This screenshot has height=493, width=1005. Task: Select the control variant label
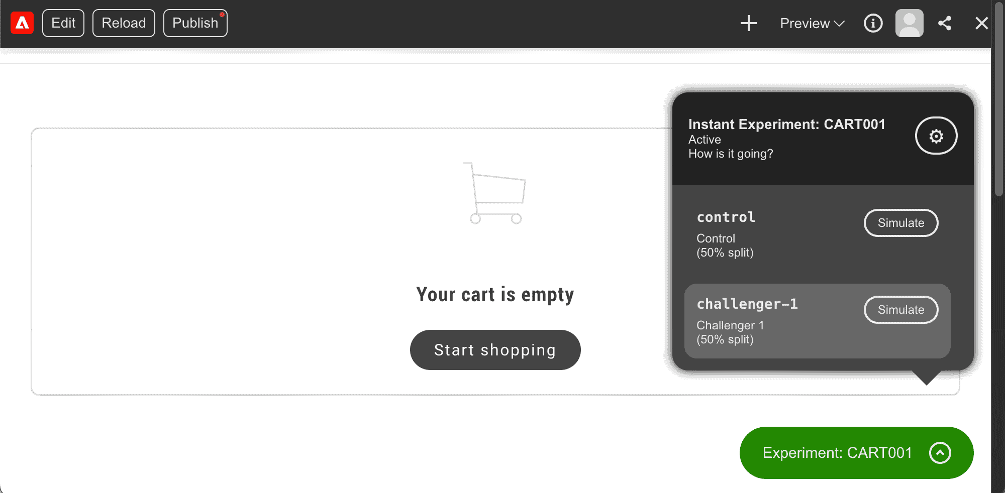726,217
